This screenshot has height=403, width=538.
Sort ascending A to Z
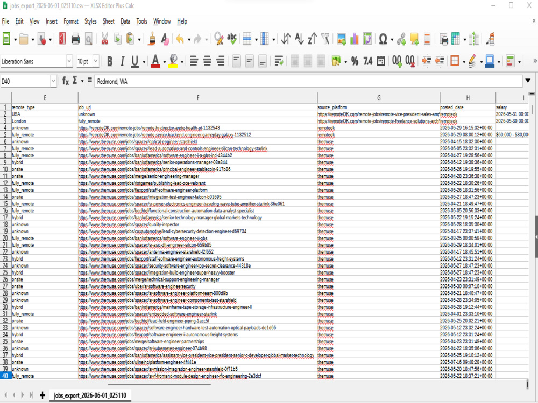pyautogui.click(x=299, y=39)
